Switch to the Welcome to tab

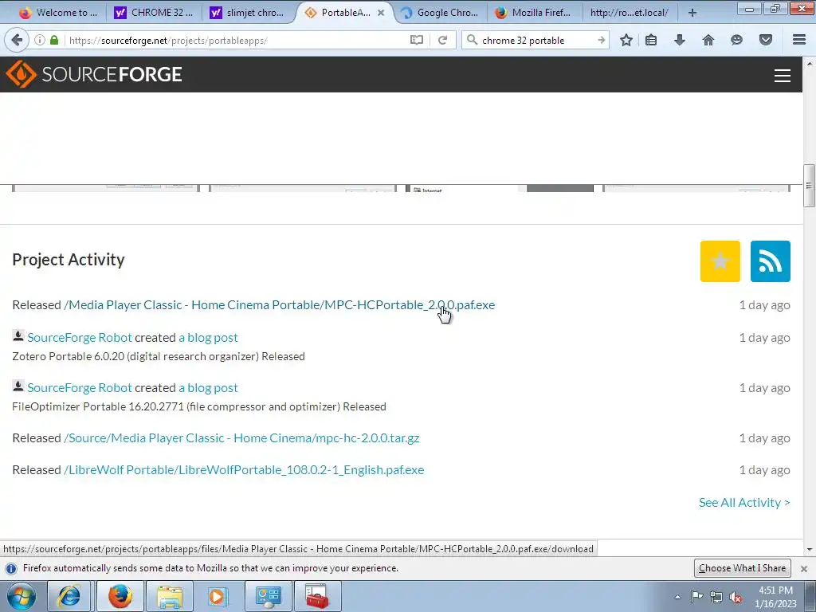tap(57, 13)
